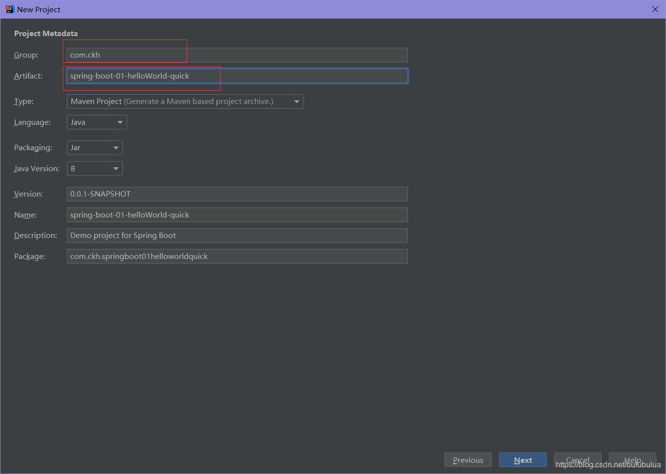
Task: Close the New Project dialog
Action: [x=655, y=9]
